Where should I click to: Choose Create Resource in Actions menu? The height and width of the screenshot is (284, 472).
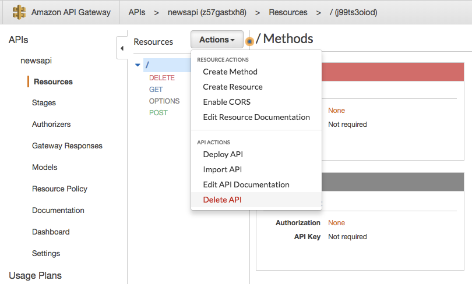coord(233,87)
